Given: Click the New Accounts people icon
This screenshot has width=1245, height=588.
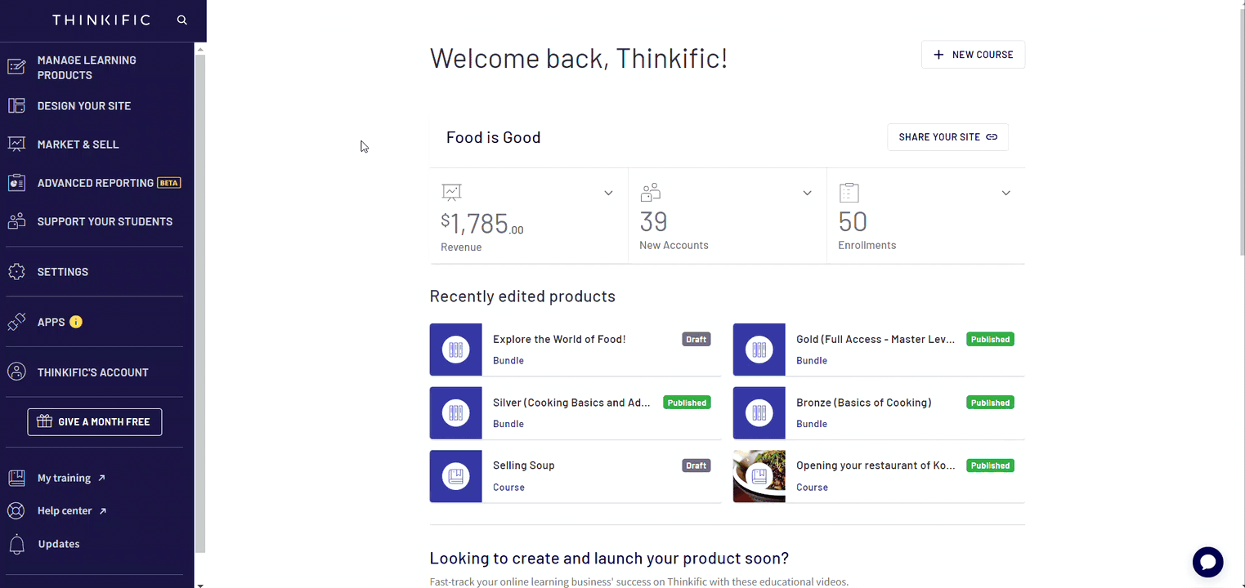Looking at the screenshot, I should [x=651, y=193].
